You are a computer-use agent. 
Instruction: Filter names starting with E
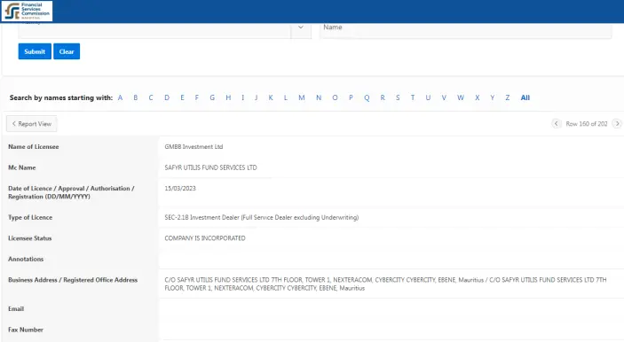[x=182, y=97]
